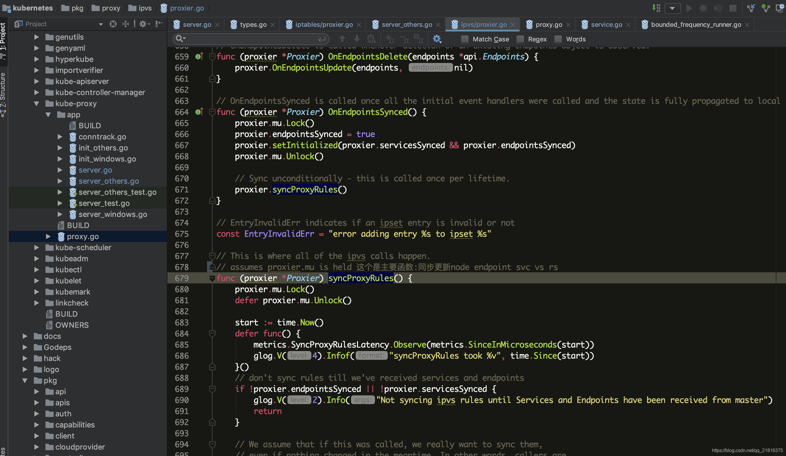Open the find bar filter settings gear

(437, 39)
